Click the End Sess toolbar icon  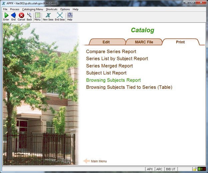[60, 15]
